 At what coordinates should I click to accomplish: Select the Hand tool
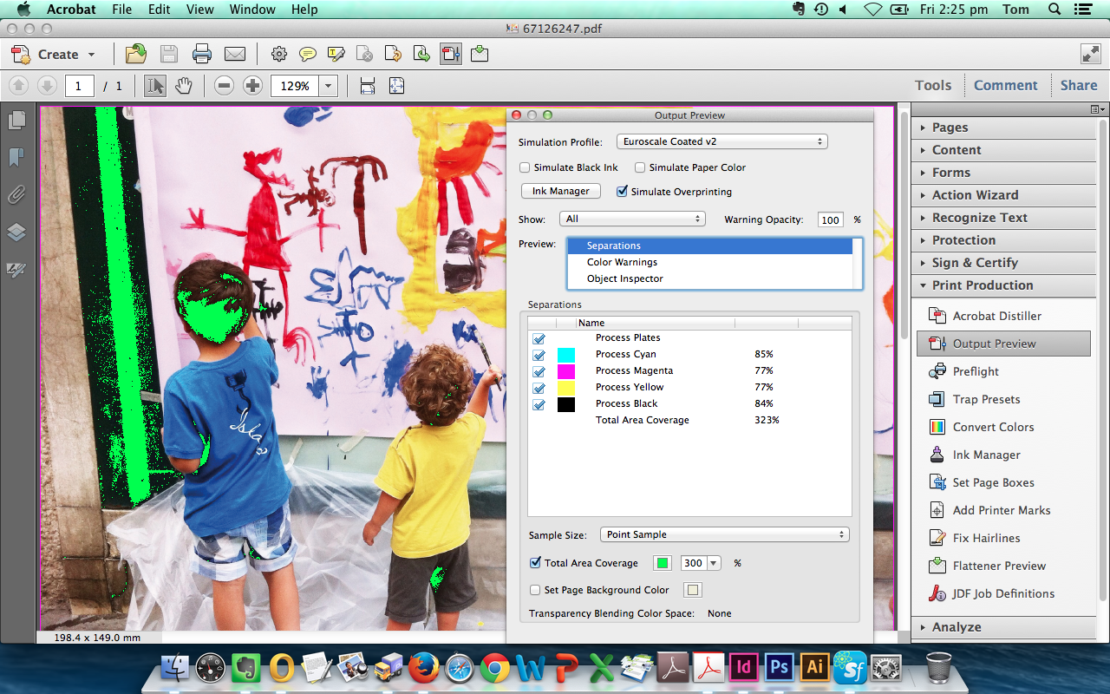(182, 85)
